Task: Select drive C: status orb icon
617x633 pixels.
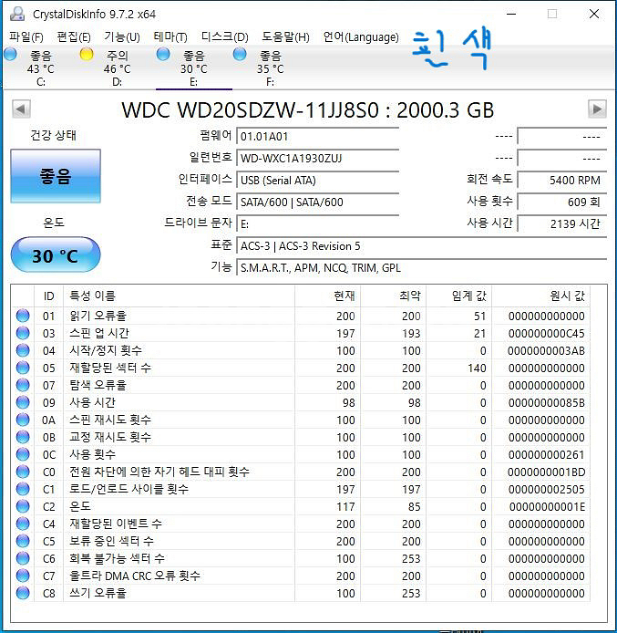Action: point(10,55)
